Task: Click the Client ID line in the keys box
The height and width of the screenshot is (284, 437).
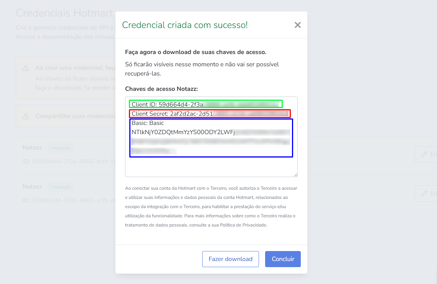Action: (167, 104)
